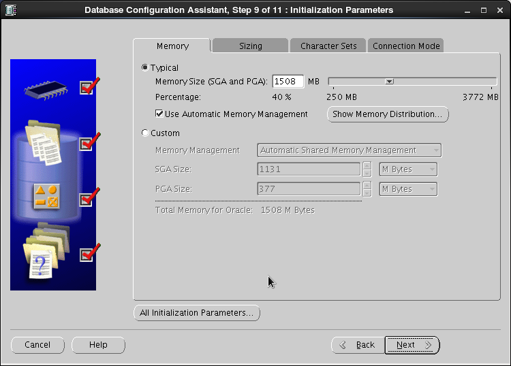
Task: Proceed with the Next button
Action: pyautogui.click(x=412, y=345)
